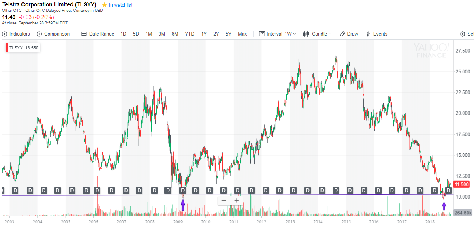Click the TLSYY 13.550 legend label
474x227 pixels.
click(23, 48)
